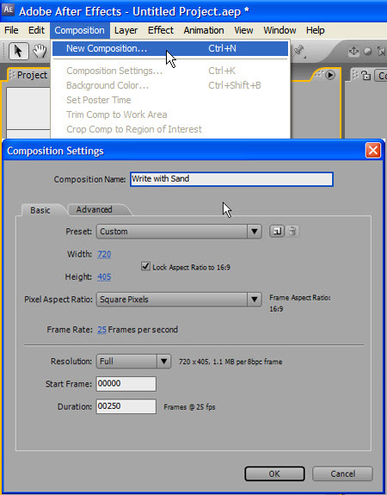Click the Frame Rate value 25
Screen dimensions: 387x495
coord(101,330)
